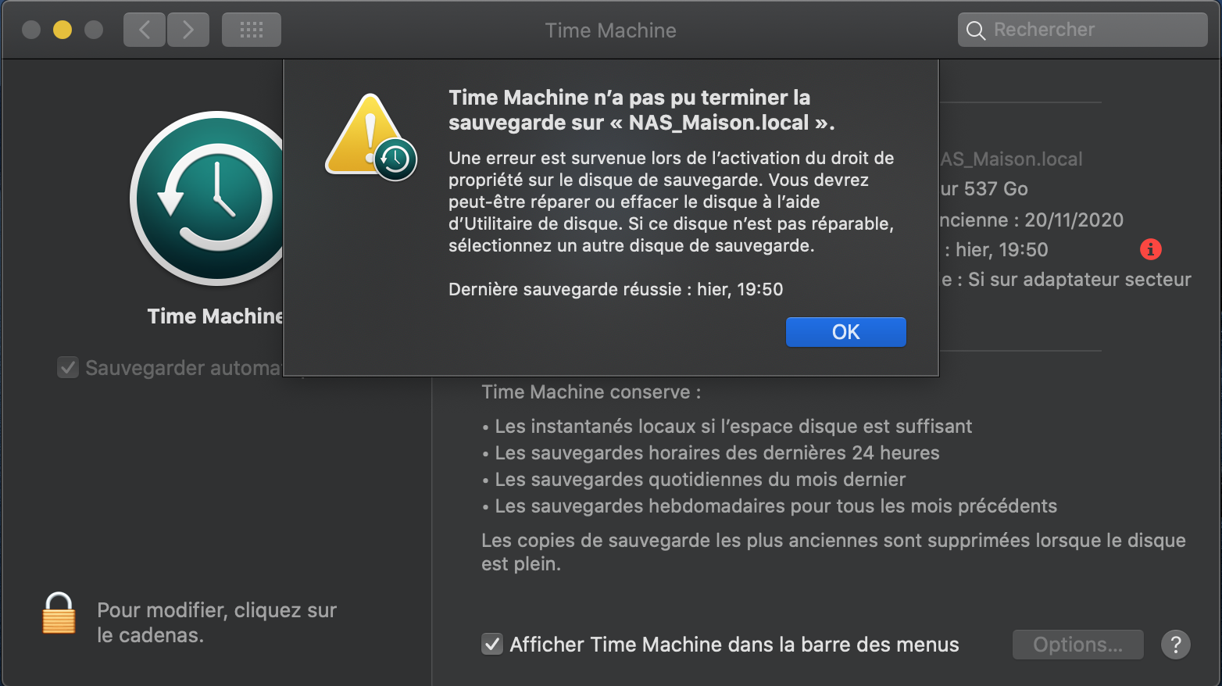Dismiss the error dialog with OK
Image resolution: width=1222 pixels, height=686 pixels.
[845, 332]
